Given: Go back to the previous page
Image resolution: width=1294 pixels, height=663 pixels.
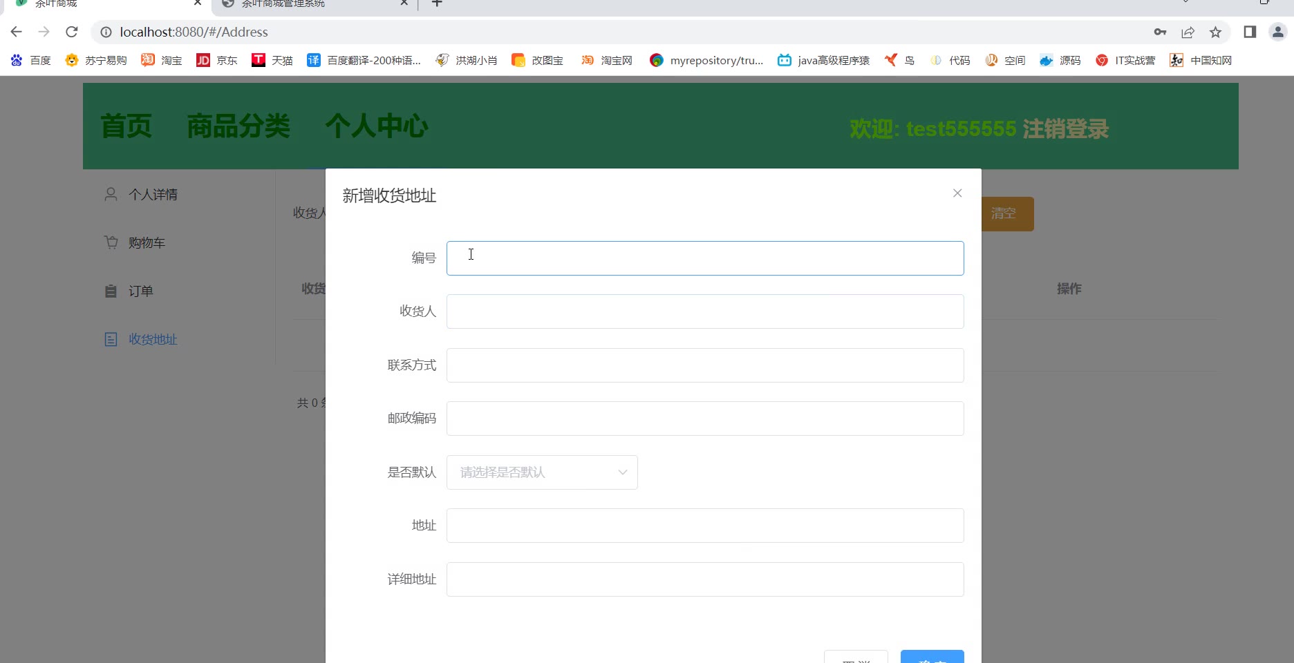Looking at the screenshot, I should pos(17,32).
